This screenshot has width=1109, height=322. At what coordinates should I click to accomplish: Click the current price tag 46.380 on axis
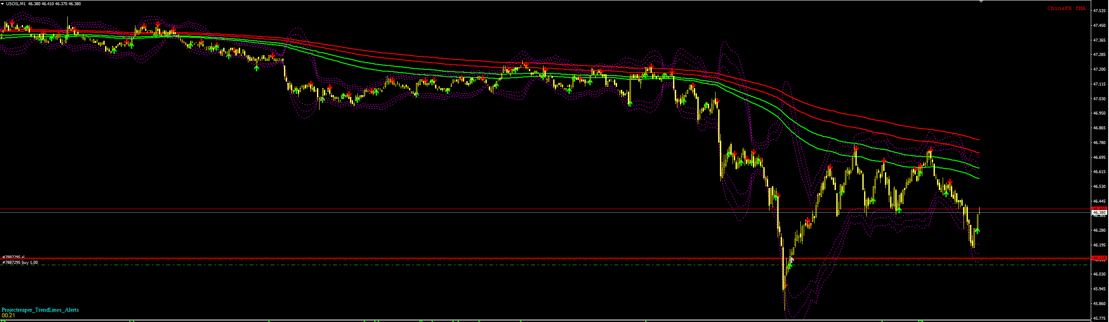click(1099, 213)
